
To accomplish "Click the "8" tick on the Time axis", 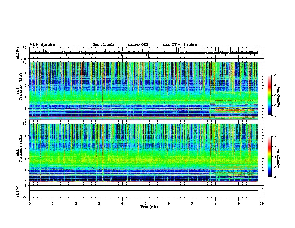I will pos(215,203).
